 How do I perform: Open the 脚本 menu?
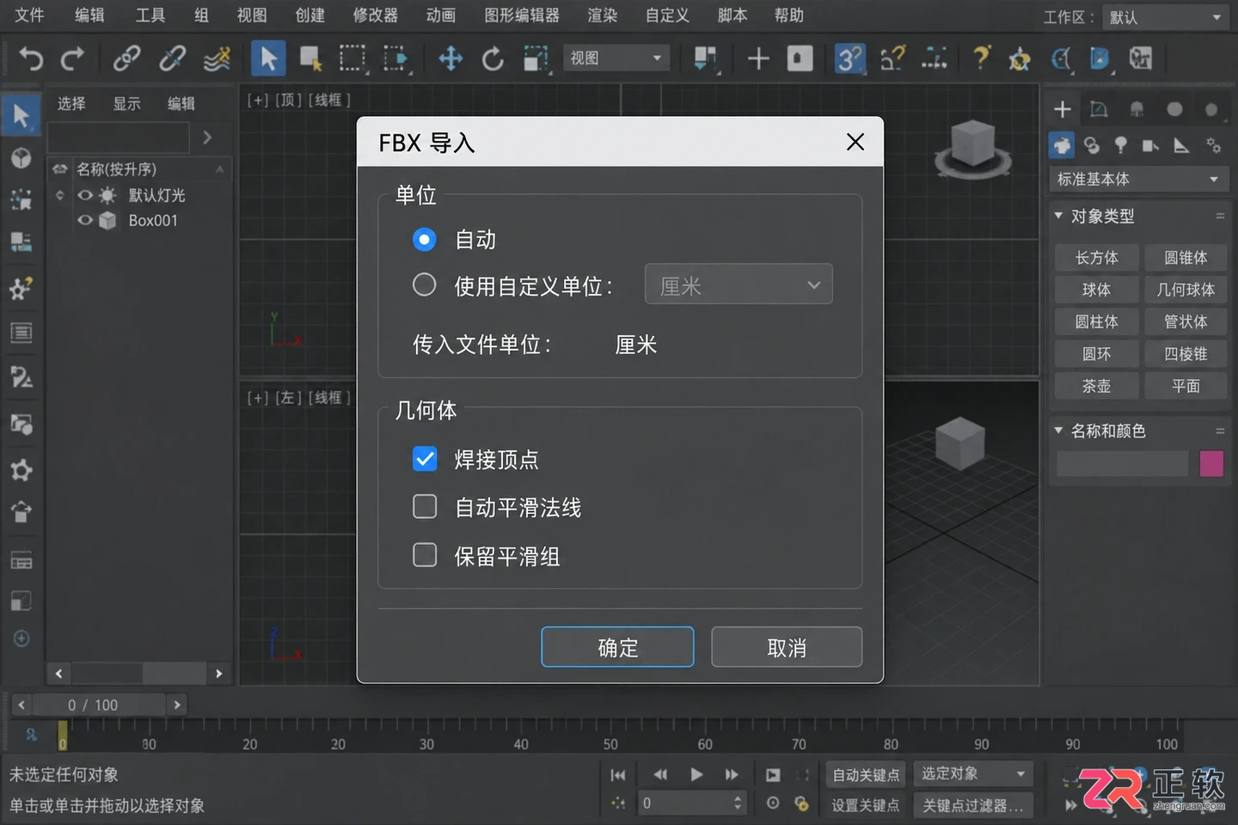tap(732, 15)
